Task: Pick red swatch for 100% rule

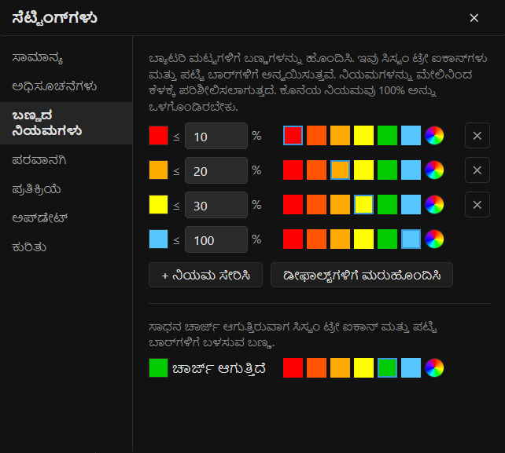Action: pyautogui.click(x=293, y=239)
